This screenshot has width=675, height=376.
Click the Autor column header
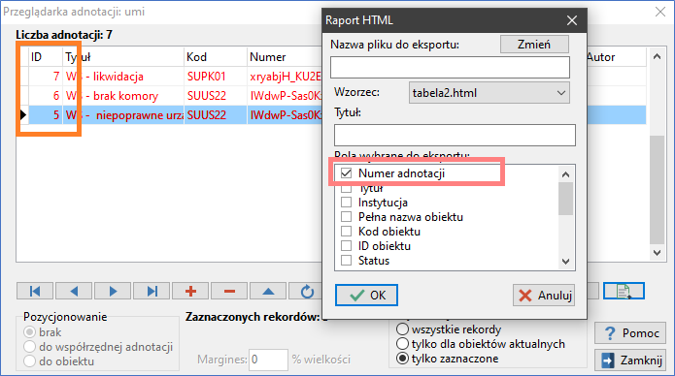pyautogui.click(x=616, y=57)
